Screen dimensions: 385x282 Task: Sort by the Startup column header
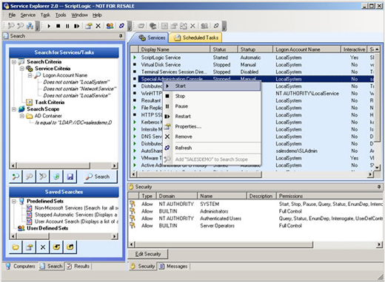pos(255,49)
